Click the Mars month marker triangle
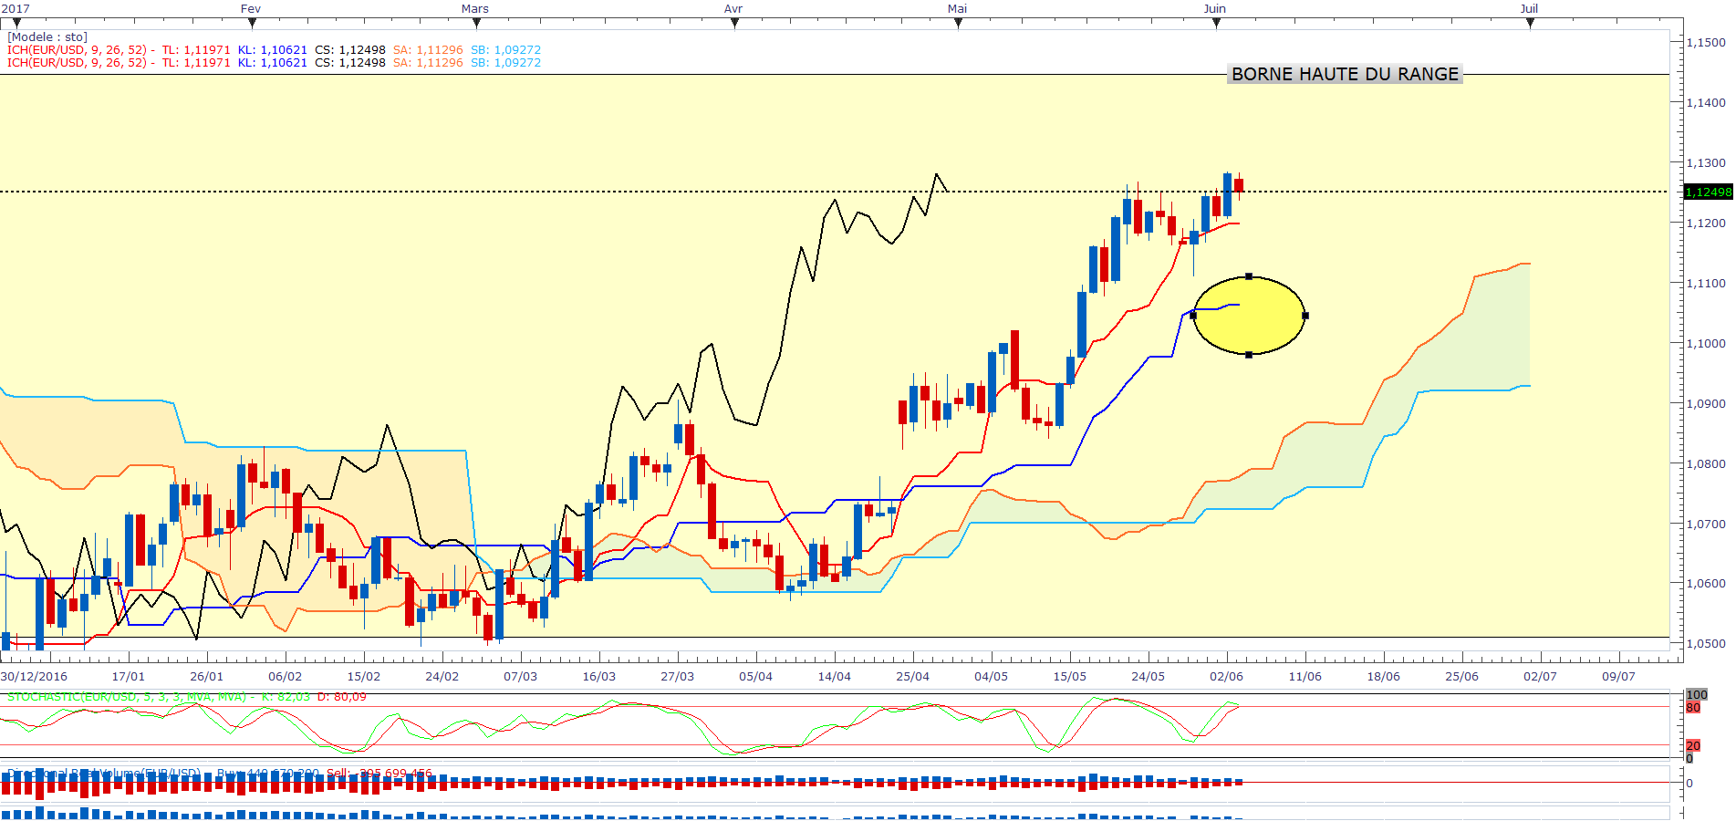 476,24
